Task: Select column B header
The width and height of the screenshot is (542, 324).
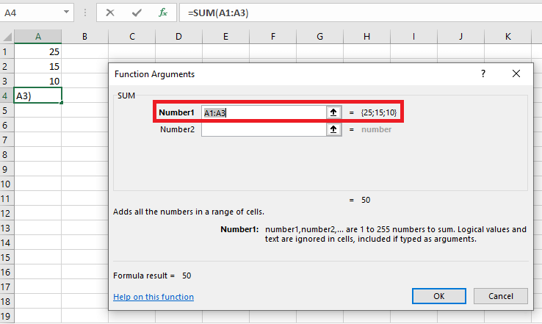Action: pos(84,37)
